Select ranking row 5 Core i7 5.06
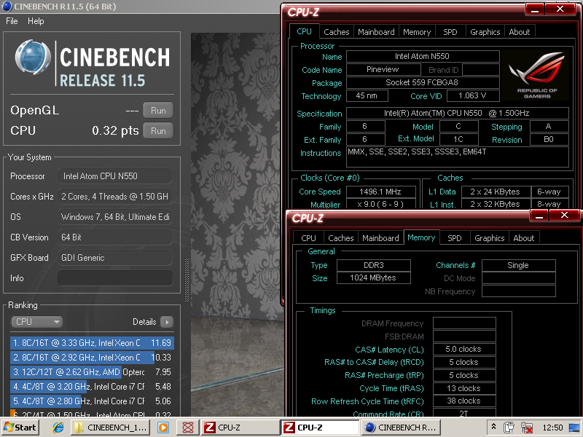The image size is (583, 437). (x=92, y=401)
